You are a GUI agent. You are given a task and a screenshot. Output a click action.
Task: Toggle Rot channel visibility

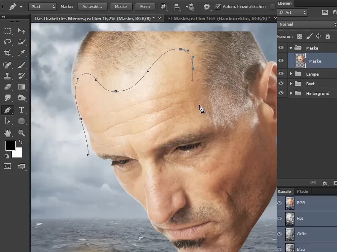(279, 218)
